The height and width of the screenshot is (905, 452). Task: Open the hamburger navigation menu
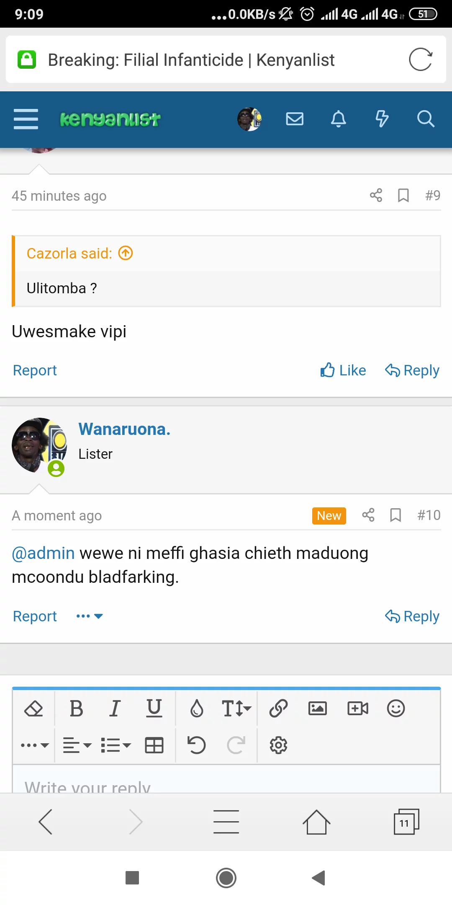(x=26, y=119)
